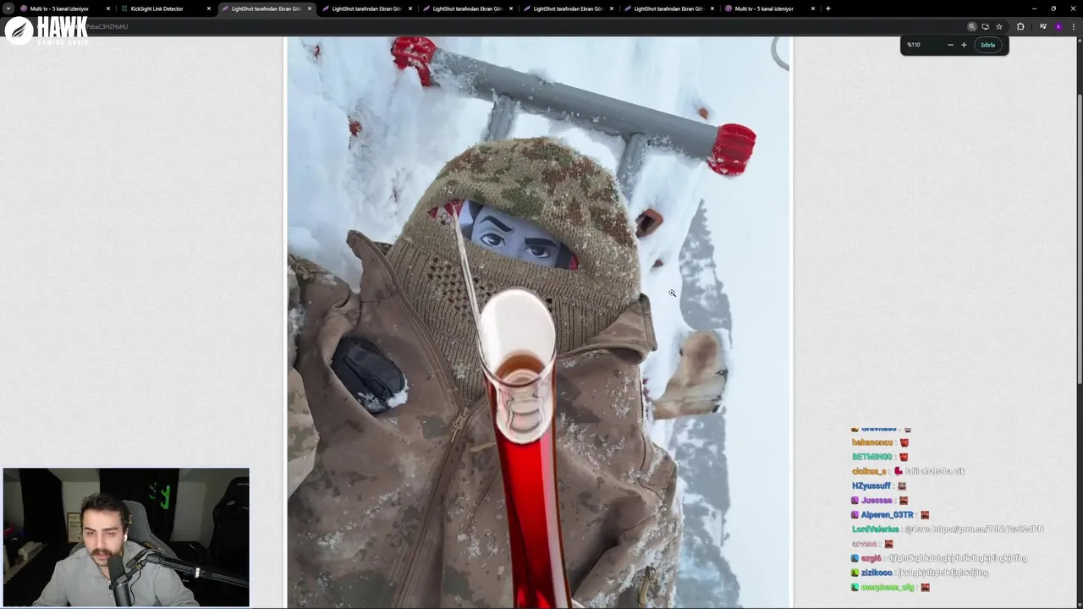The height and width of the screenshot is (609, 1083).
Task: Click username morpheus_sfg in chat
Action: point(888,587)
